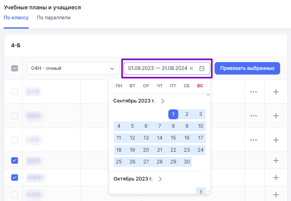Click the calendar popup scrollbar thumb

point(208,94)
